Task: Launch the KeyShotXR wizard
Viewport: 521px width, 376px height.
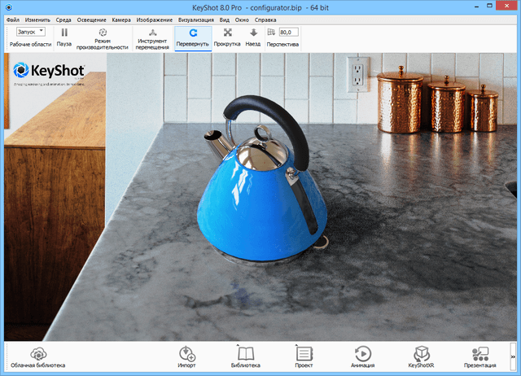Action: (x=422, y=353)
